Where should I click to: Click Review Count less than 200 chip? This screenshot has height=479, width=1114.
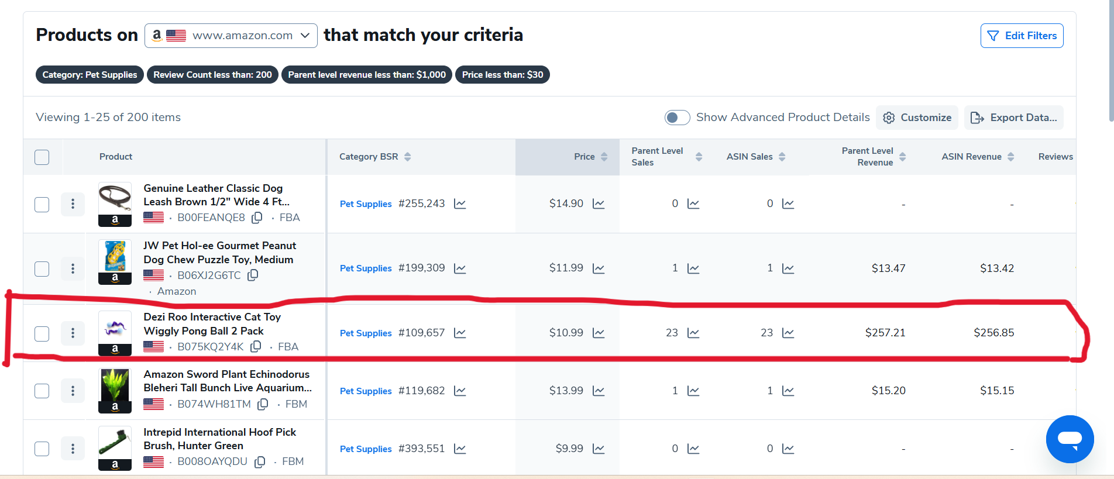pyautogui.click(x=212, y=75)
